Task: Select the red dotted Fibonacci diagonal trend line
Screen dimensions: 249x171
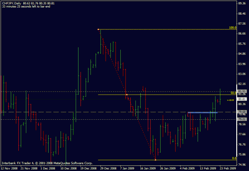Action: 127,95
